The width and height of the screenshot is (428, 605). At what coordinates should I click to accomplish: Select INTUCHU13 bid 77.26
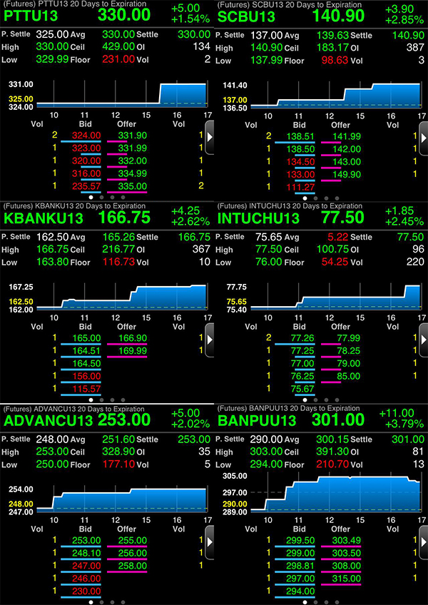point(302,338)
